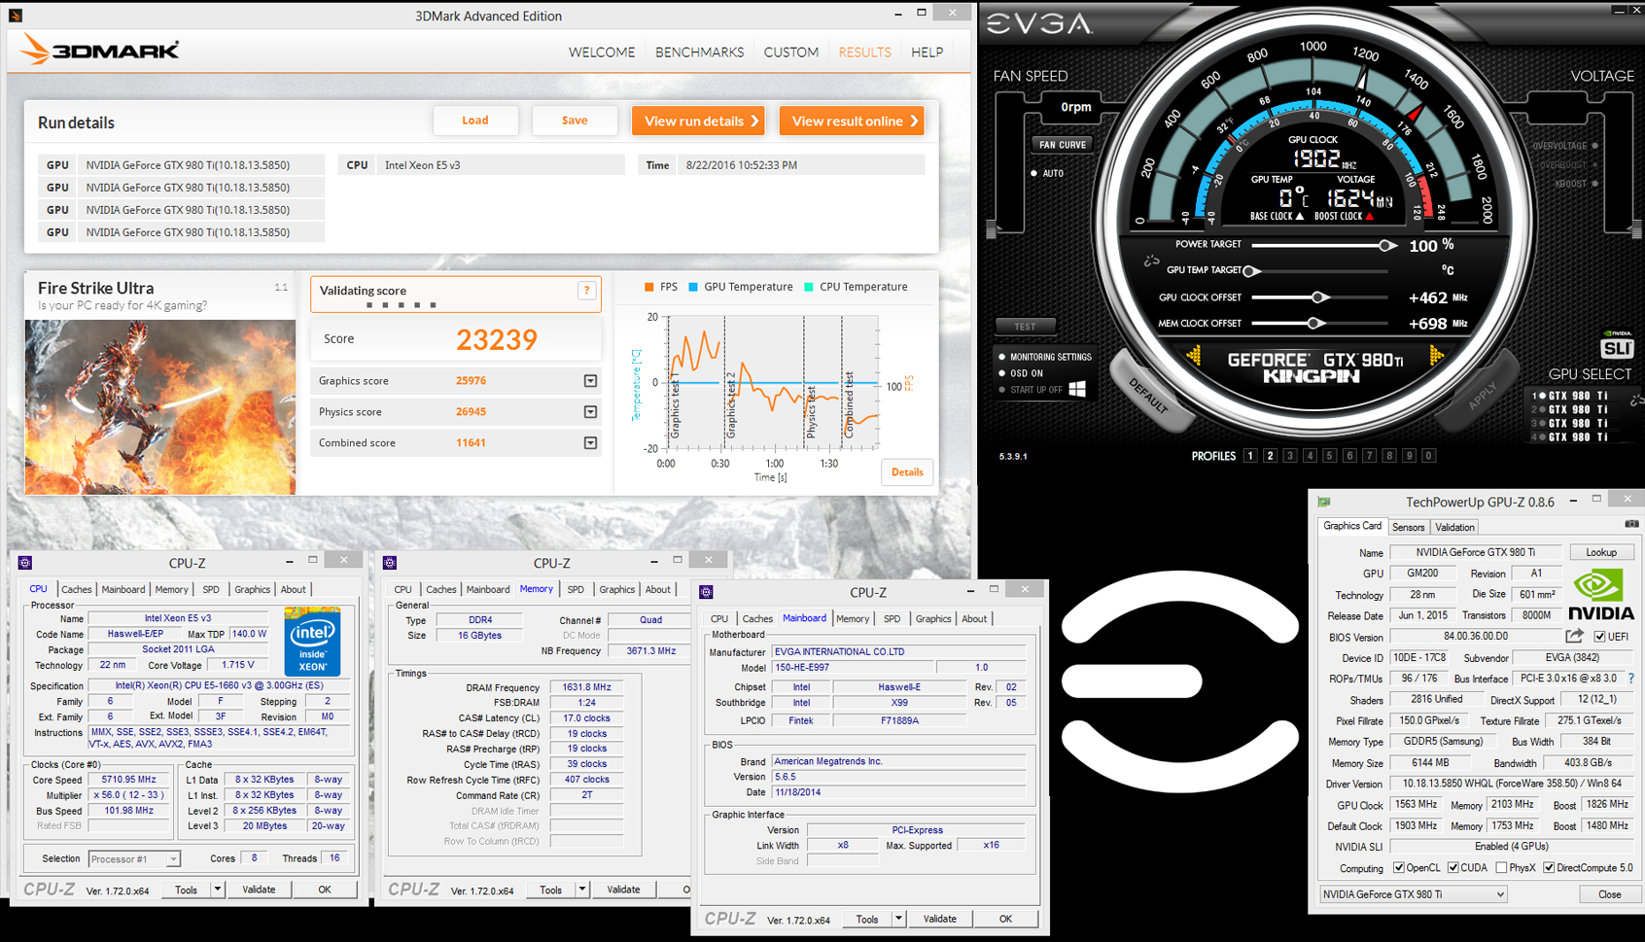
Task: Click the 3DMark logo in header
Action: coord(99,50)
